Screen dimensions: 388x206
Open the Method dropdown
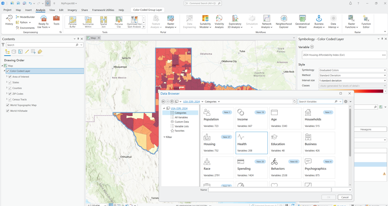(x=352, y=75)
